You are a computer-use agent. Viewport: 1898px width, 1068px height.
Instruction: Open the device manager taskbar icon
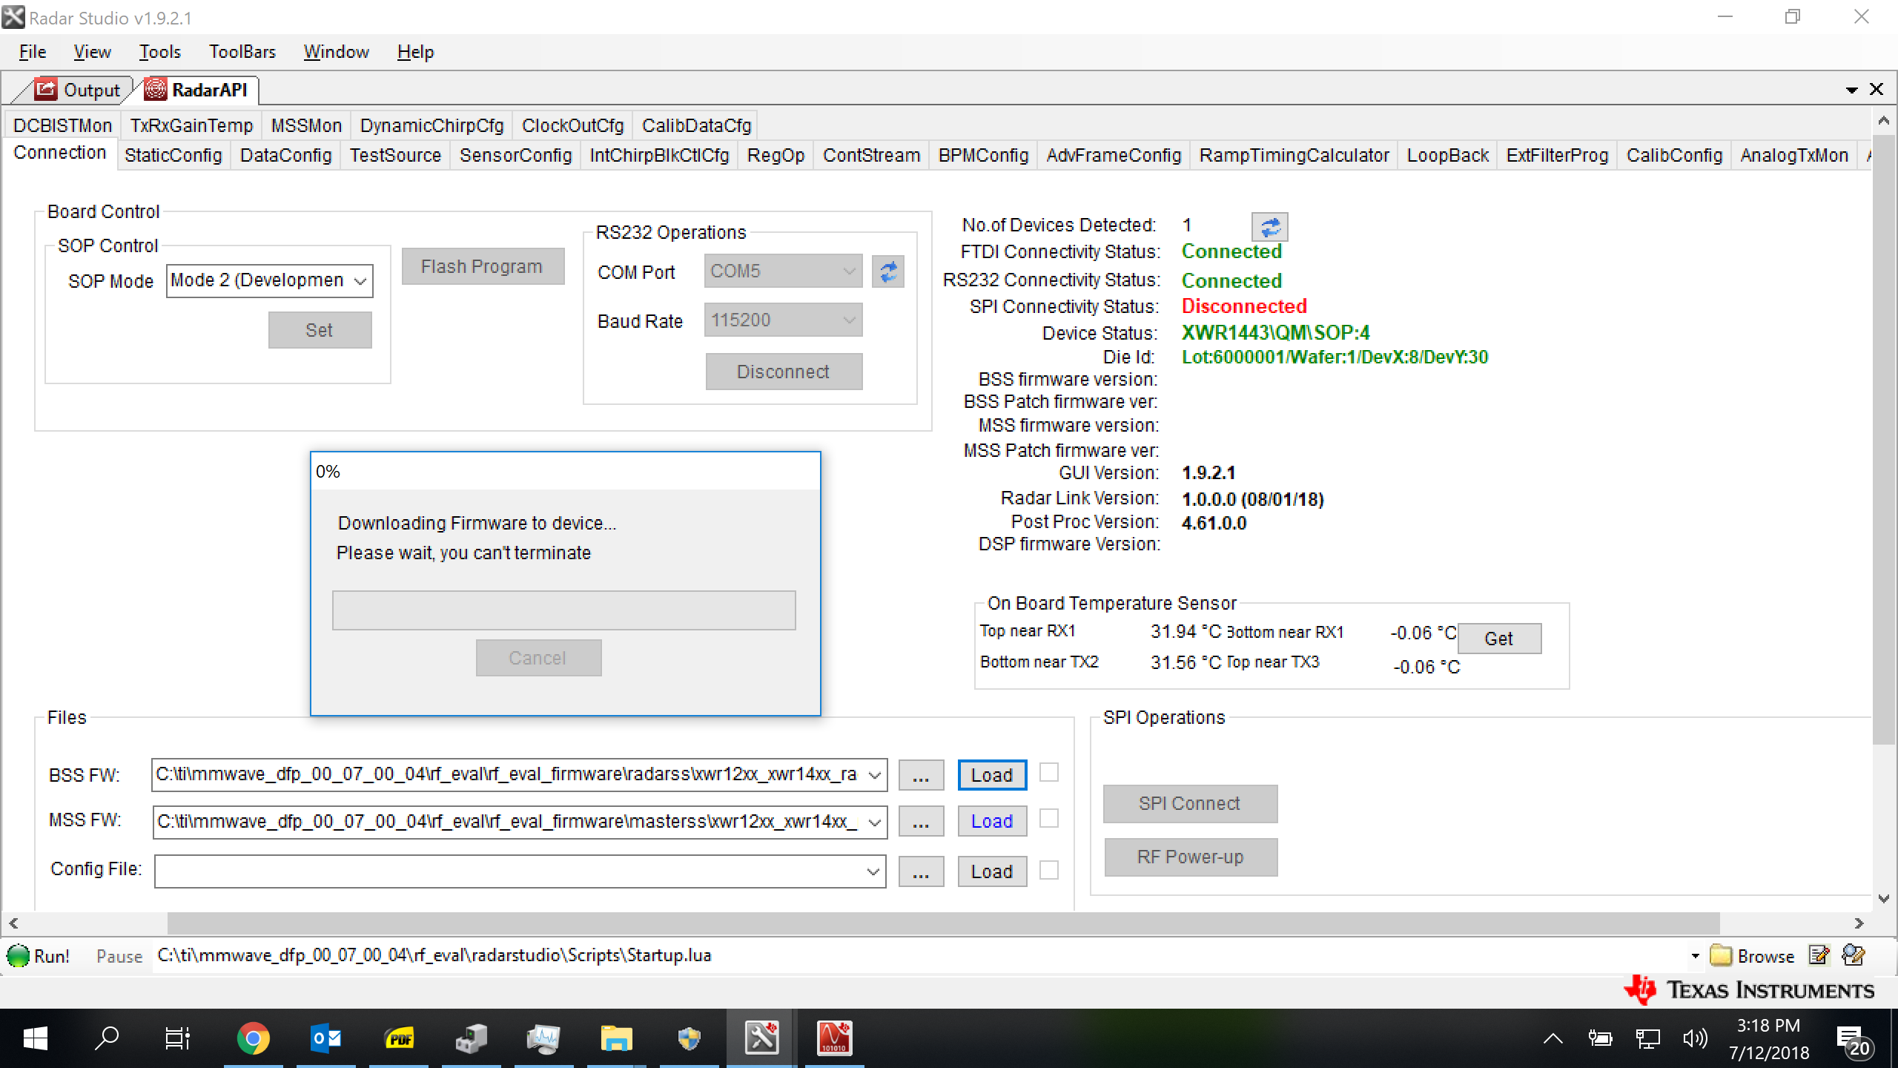click(471, 1038)
